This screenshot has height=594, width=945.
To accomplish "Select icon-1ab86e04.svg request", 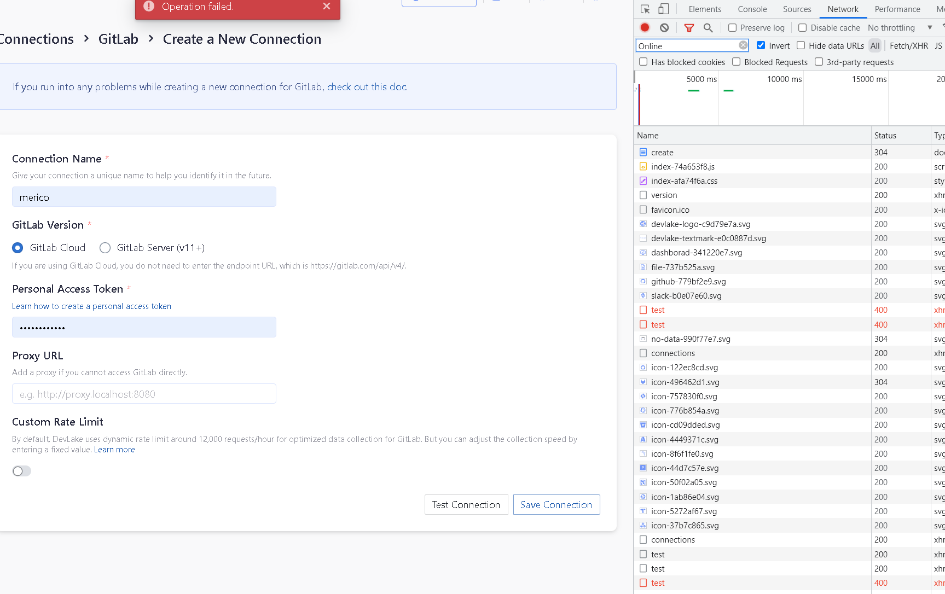I will (x=753, y=497).
